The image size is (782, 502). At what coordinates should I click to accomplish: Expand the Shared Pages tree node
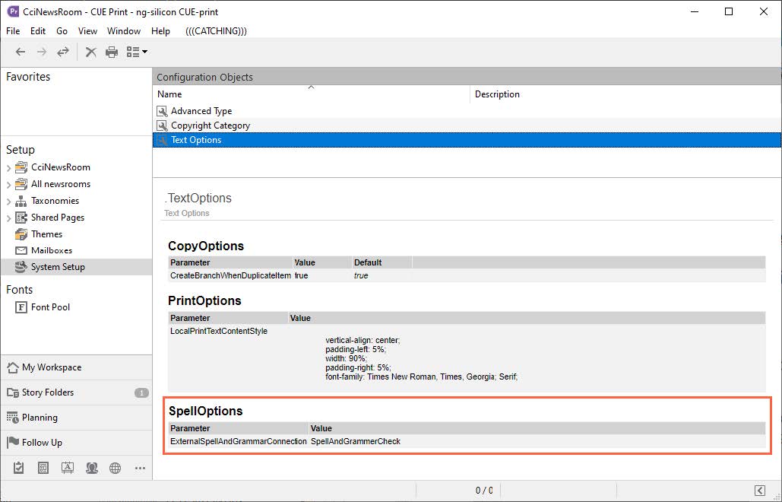click(9, 218)
